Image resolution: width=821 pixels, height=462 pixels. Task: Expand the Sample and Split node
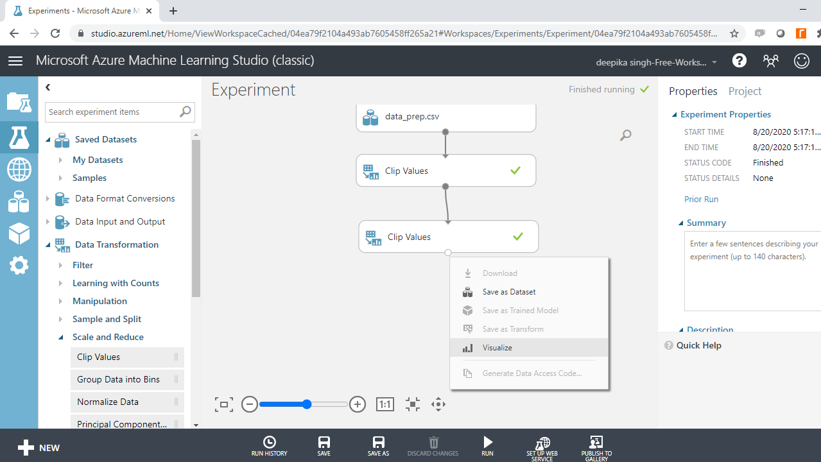60,319
